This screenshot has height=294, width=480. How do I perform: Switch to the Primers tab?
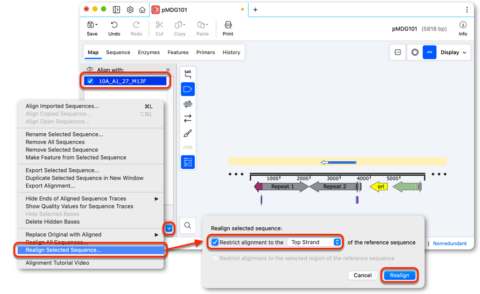[206, 52]
